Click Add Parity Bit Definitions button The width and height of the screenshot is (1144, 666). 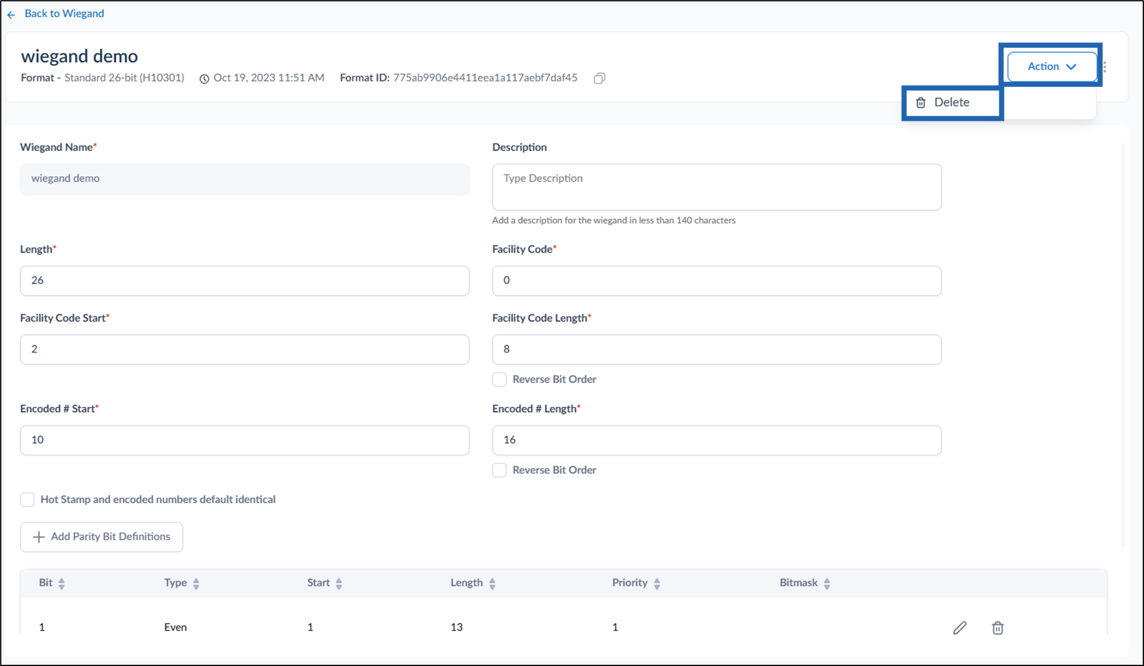coord(101,537)
